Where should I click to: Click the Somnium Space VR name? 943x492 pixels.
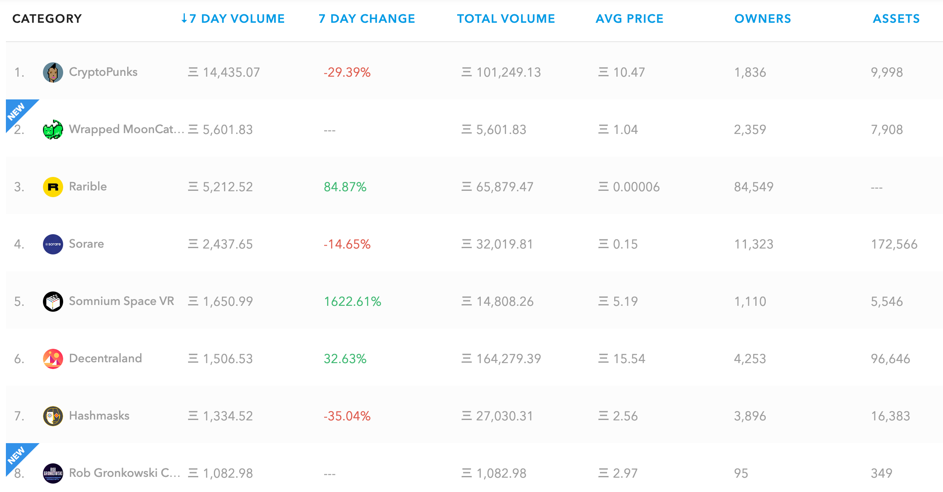click(121, 301)
